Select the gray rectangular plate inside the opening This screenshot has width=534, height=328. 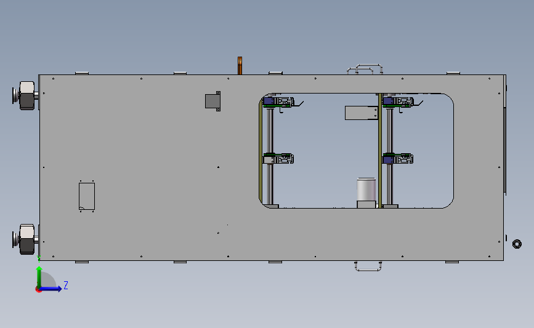point(362,113)
